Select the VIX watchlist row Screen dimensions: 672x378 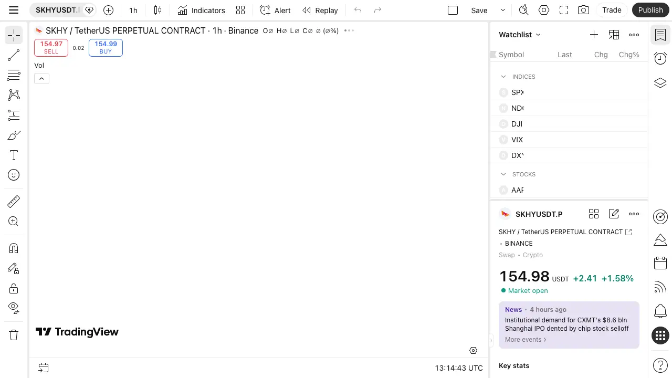click(569, 140)
